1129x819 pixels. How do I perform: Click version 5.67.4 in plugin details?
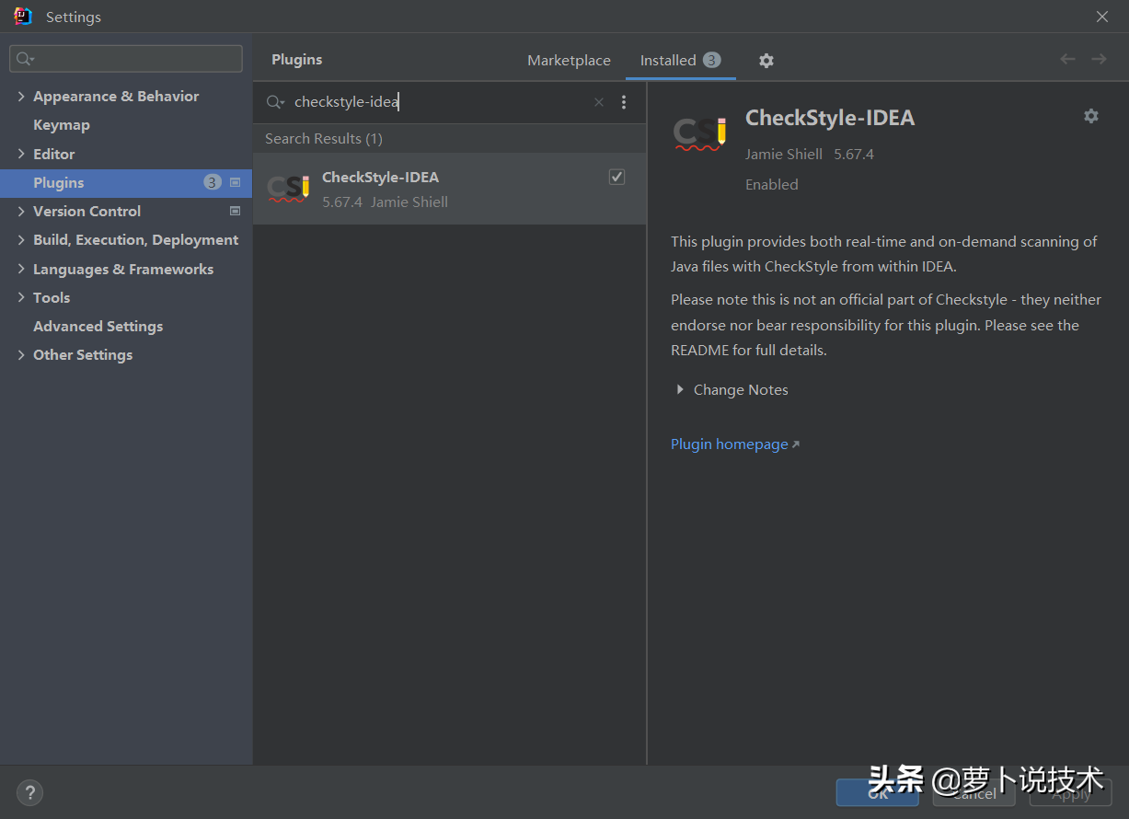[854, 154]
